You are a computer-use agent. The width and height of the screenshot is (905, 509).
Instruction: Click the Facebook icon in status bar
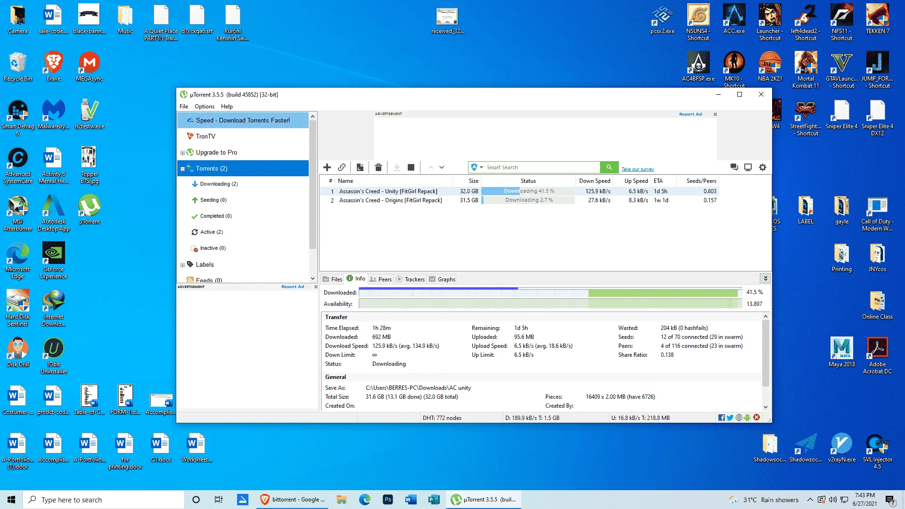(x=721, y=418)
